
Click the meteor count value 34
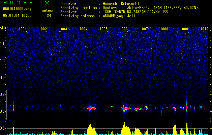[x=49, y=16]
